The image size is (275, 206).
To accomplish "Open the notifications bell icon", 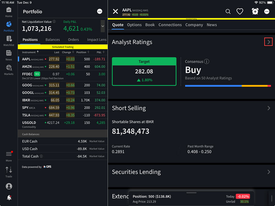I will [9, 197].
